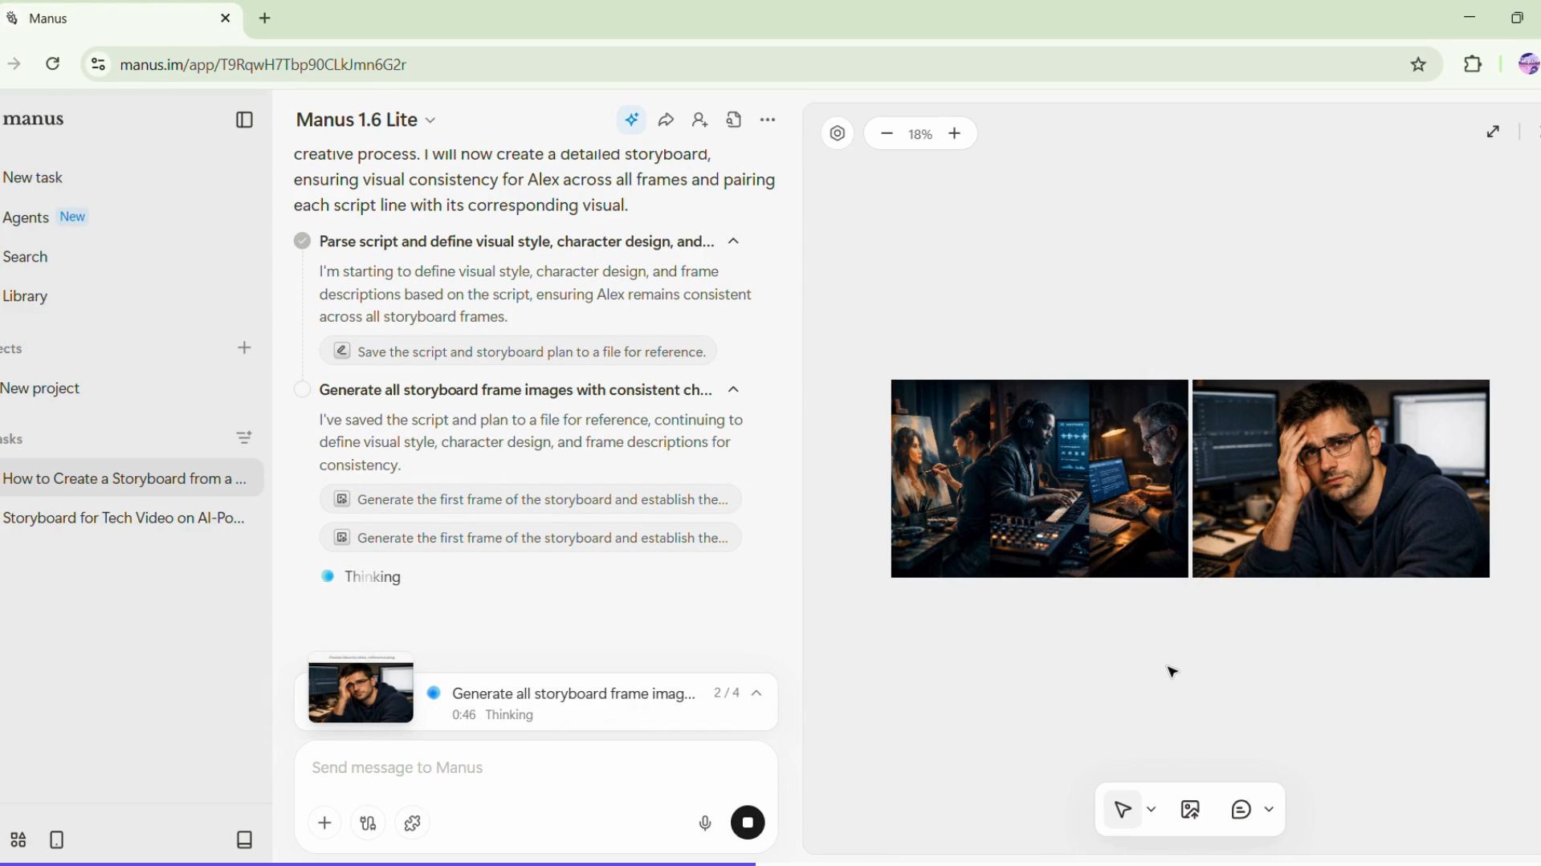The height and width of the screenshot is (866, 1541).
Task: Open the integrations puzzle icon in composer
Action: click(x=413, y=823)
